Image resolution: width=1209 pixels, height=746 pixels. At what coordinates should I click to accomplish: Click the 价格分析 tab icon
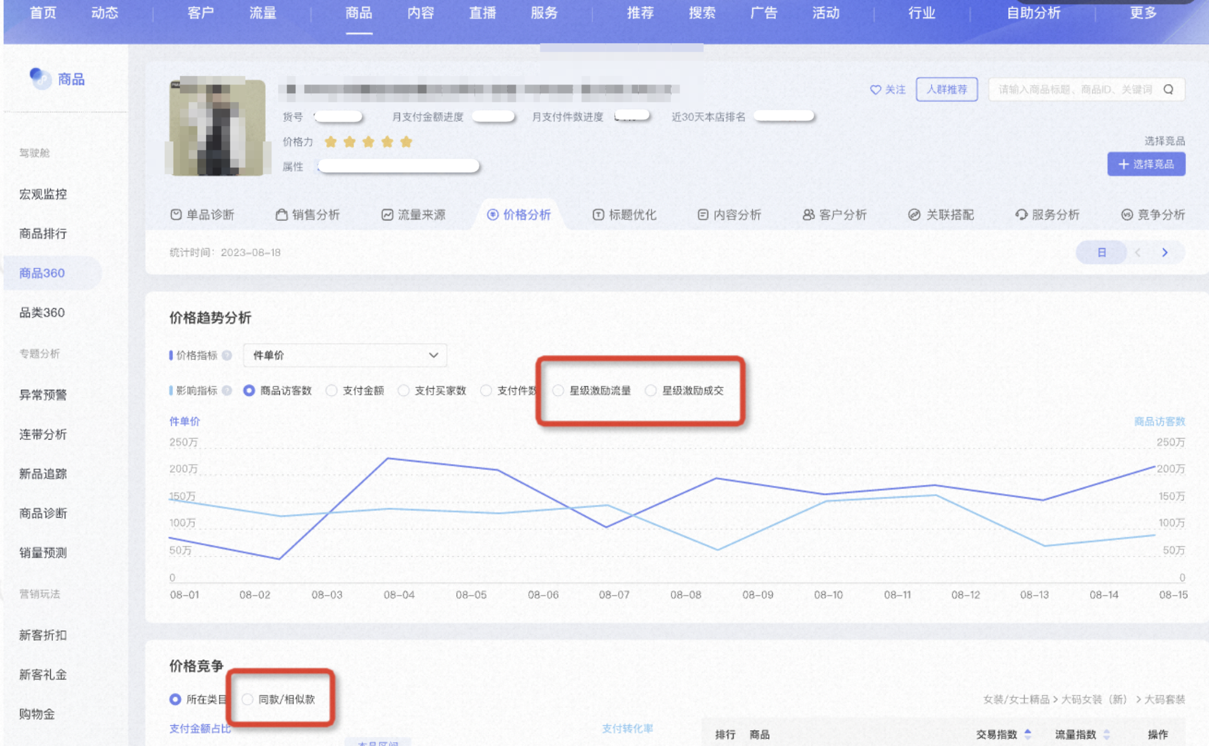[x=493, y=214]
